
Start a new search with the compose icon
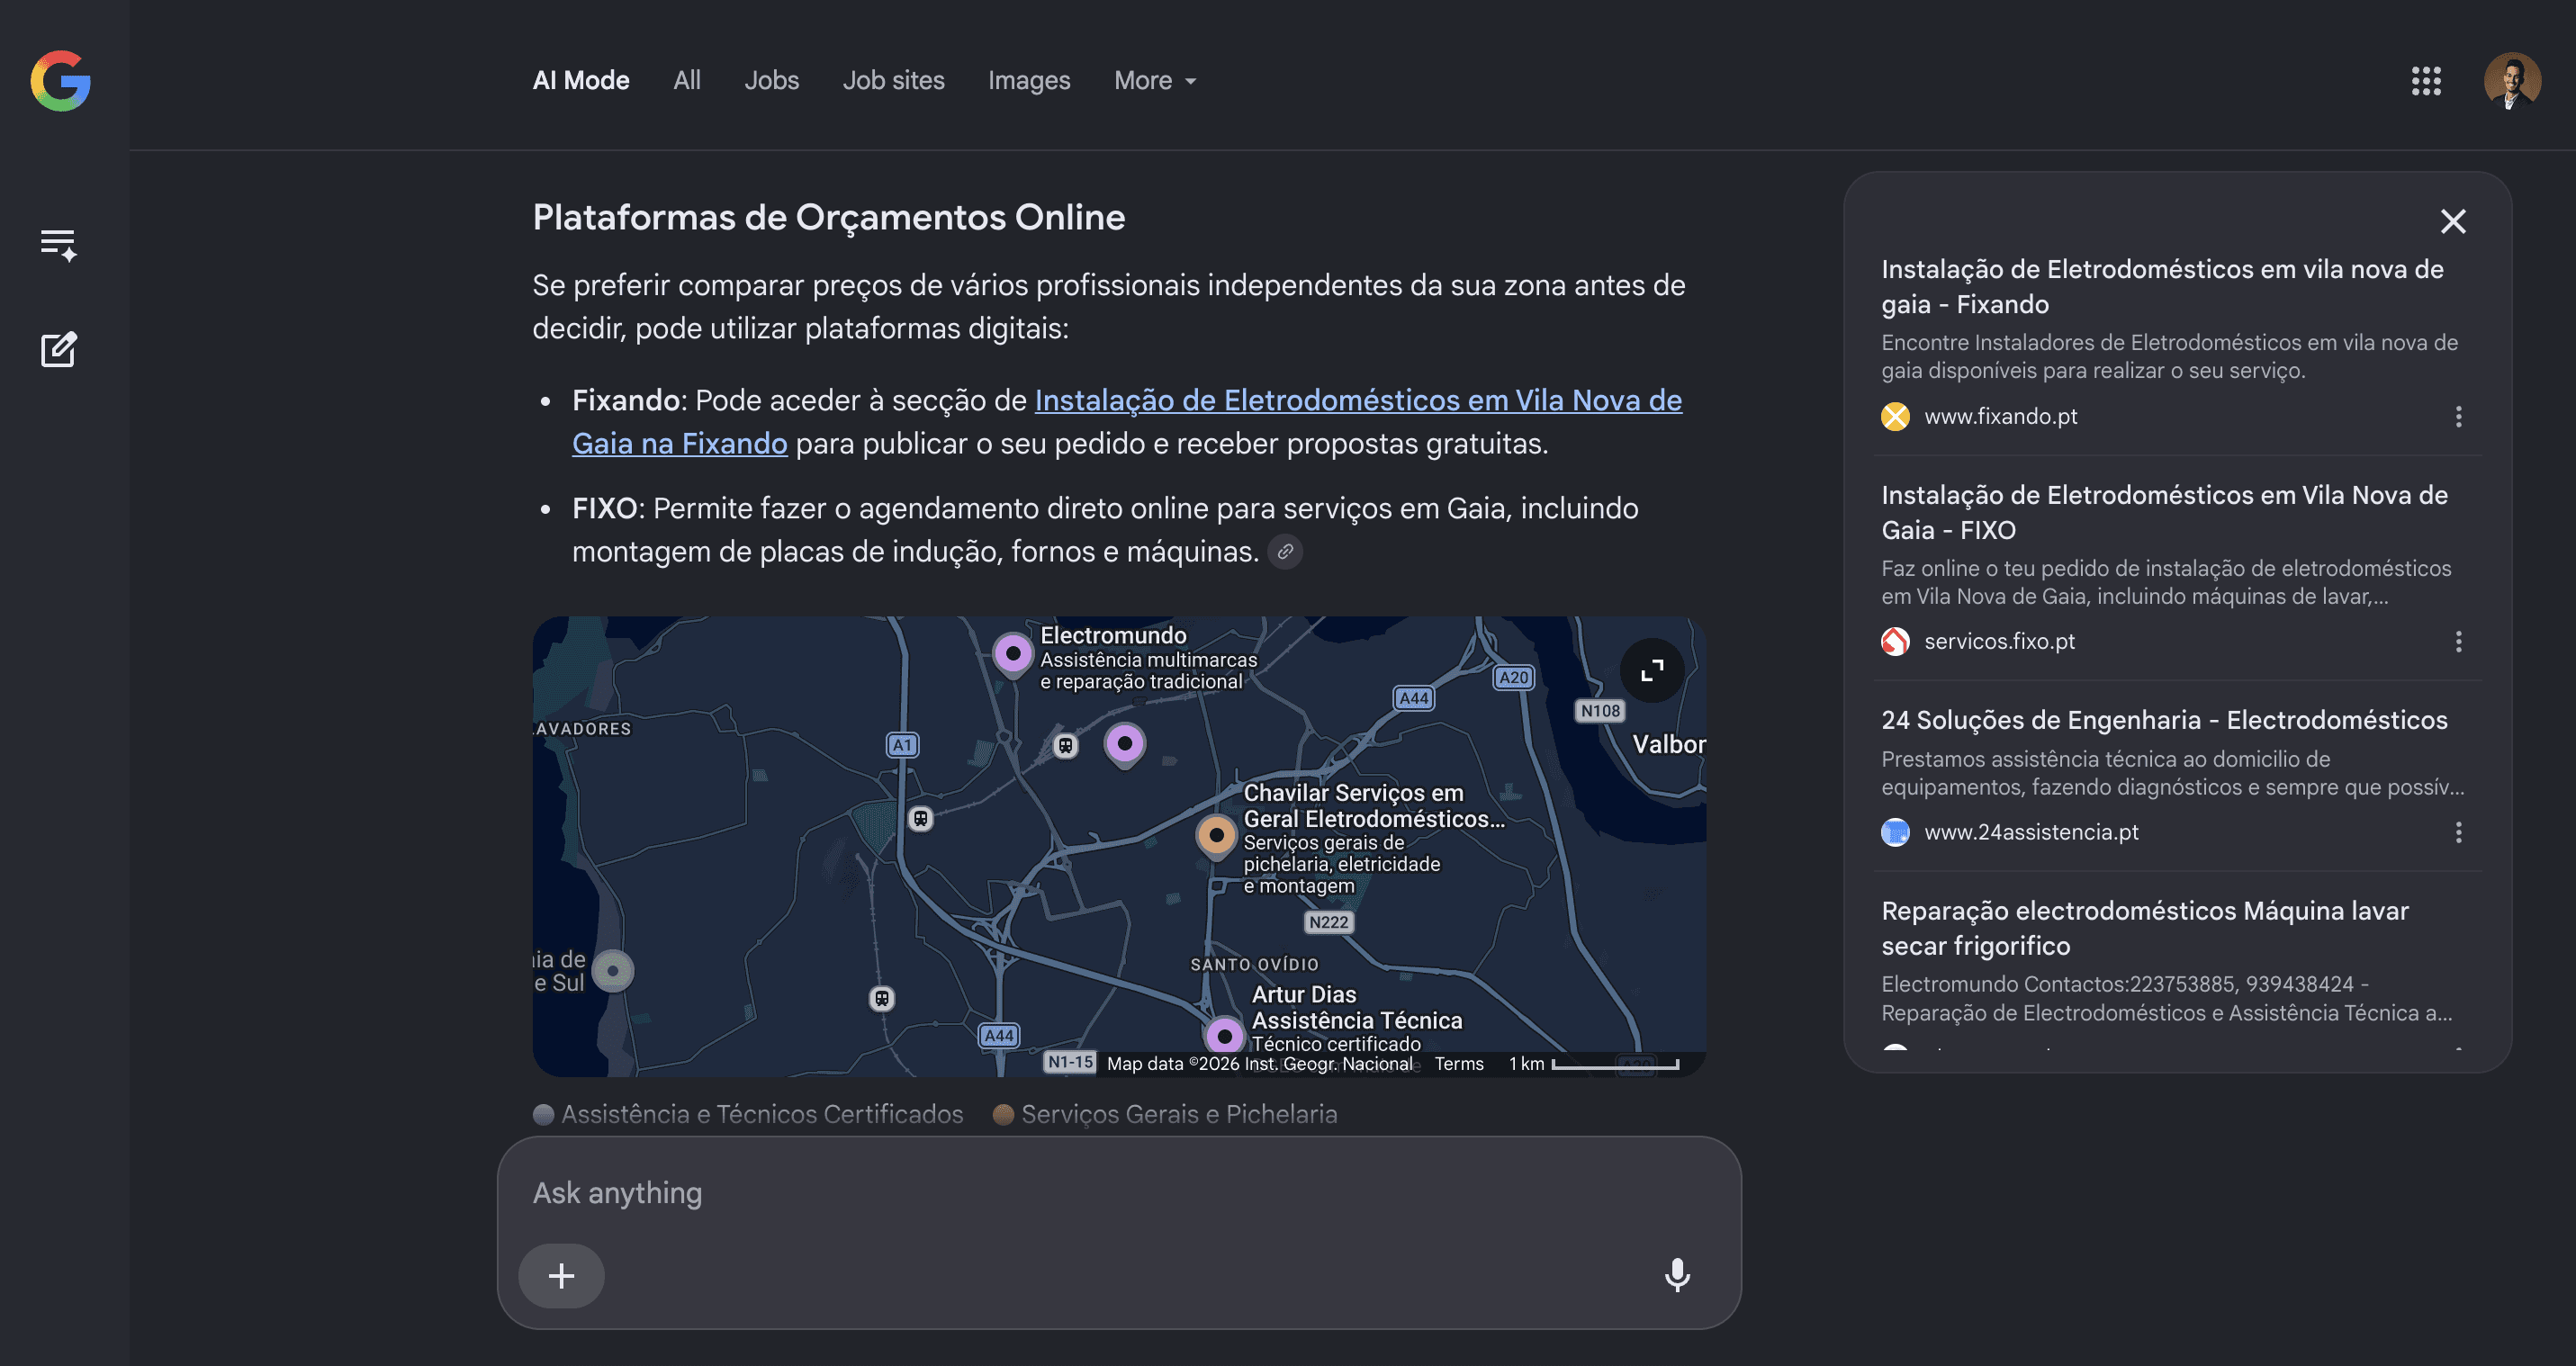tap(58, 349)
